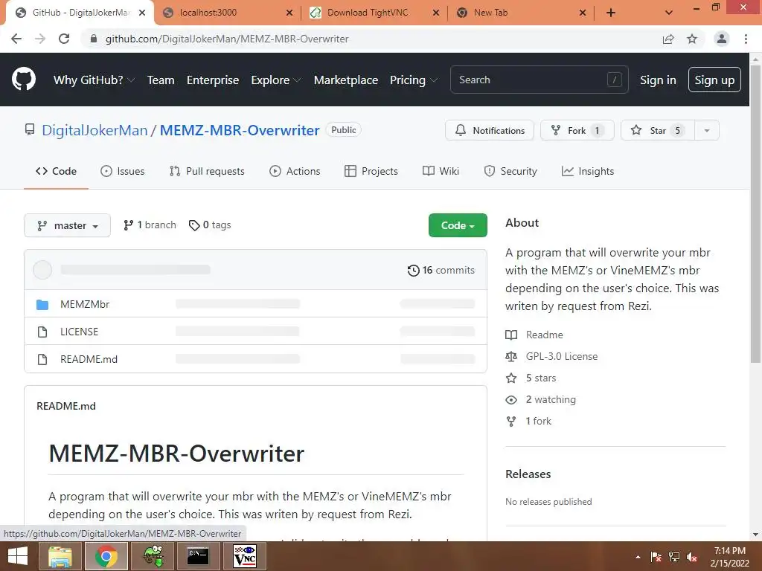Open the command prompt taskbar icon
This screenshot has height=571, width=762.
point(198,556)
